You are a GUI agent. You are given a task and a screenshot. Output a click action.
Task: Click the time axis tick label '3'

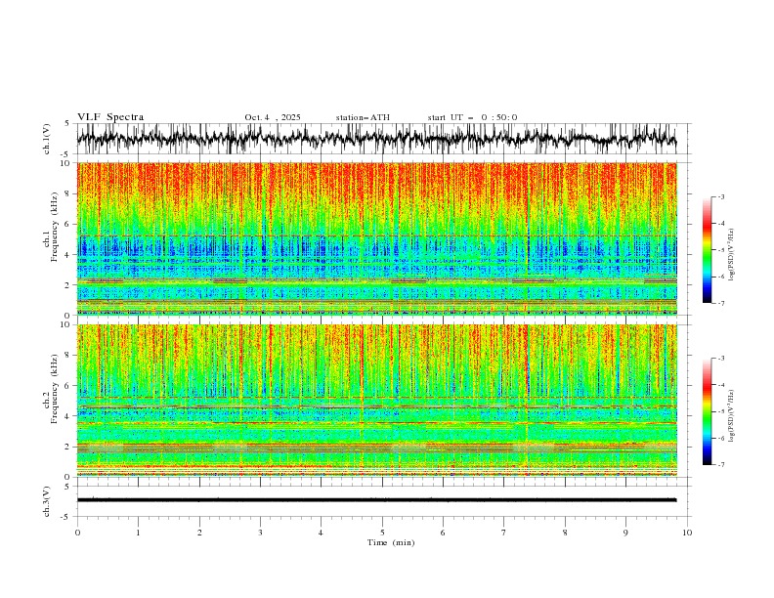(x=260, y=533)
